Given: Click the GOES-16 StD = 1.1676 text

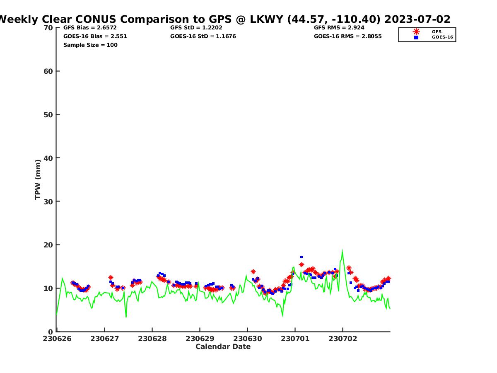Looking at the screenshot, I should (x=203, y=36).
